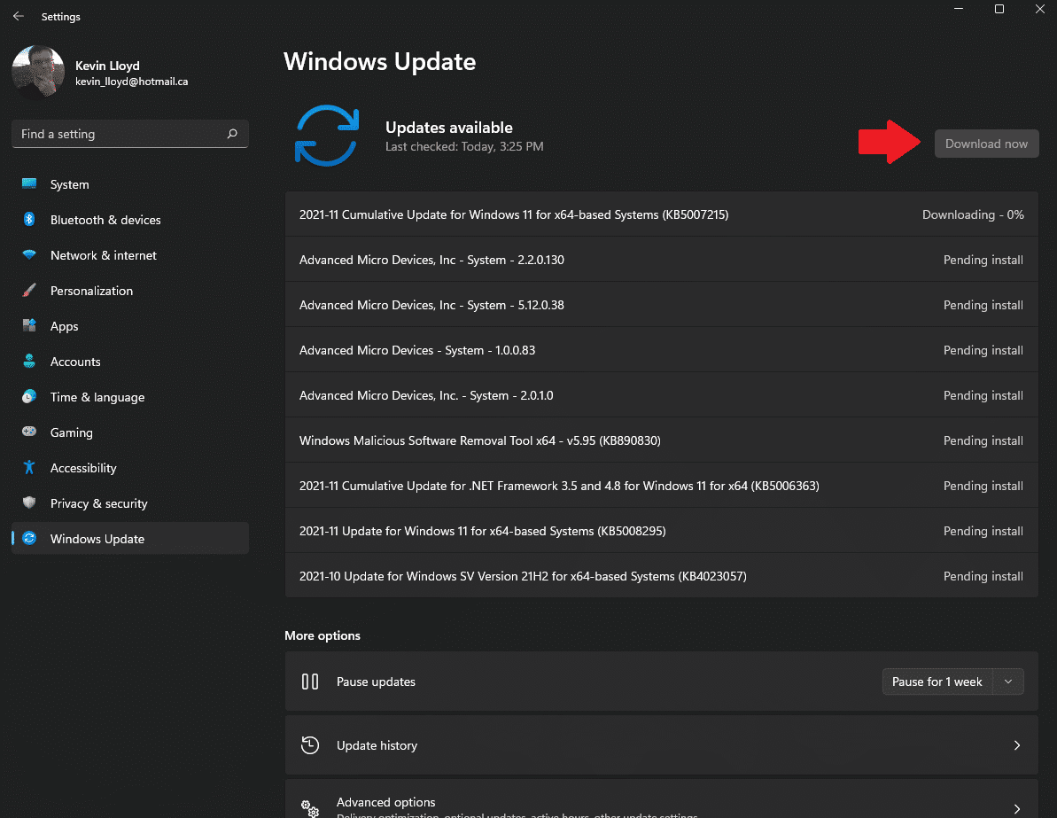1057x818 pixels.
Task: Click the Bluetooth icon in sidebar
Action: click(x=29, y=219)
